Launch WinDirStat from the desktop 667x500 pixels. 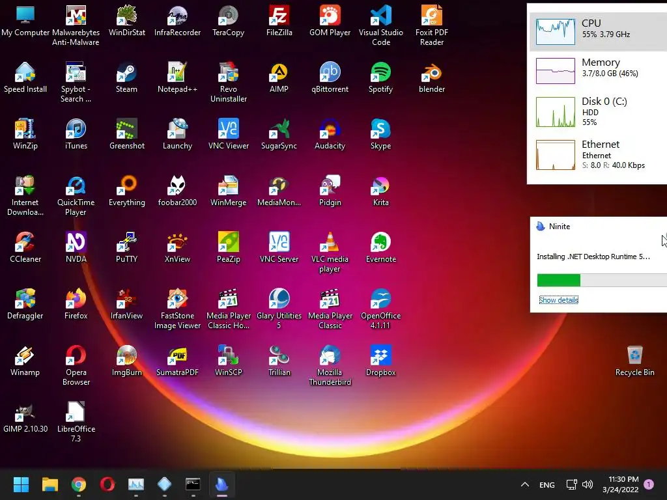pos(127,20)
